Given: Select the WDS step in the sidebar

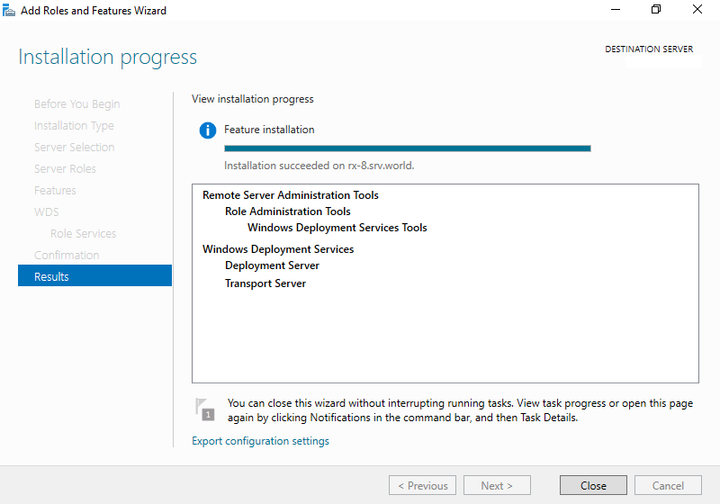Looking at the screenshot, I should 47,212.
